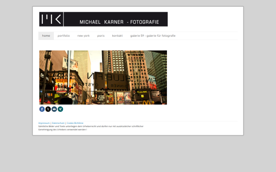Click the X (Twitter) share icon
This screenshot has height=172, width=276.
[x=48, y=109]
